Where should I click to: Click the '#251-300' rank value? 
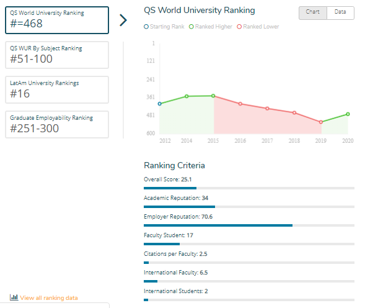point(35,129)
